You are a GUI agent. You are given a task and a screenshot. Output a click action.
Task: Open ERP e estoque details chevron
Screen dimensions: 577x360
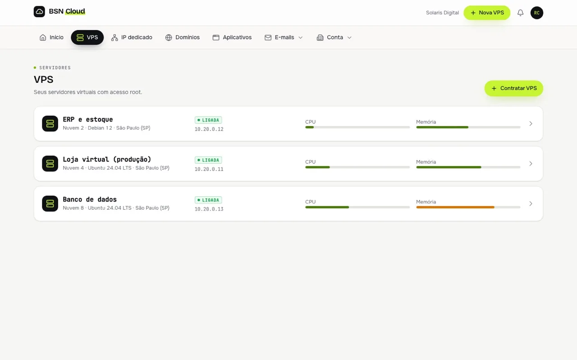(x=531, y=124)
